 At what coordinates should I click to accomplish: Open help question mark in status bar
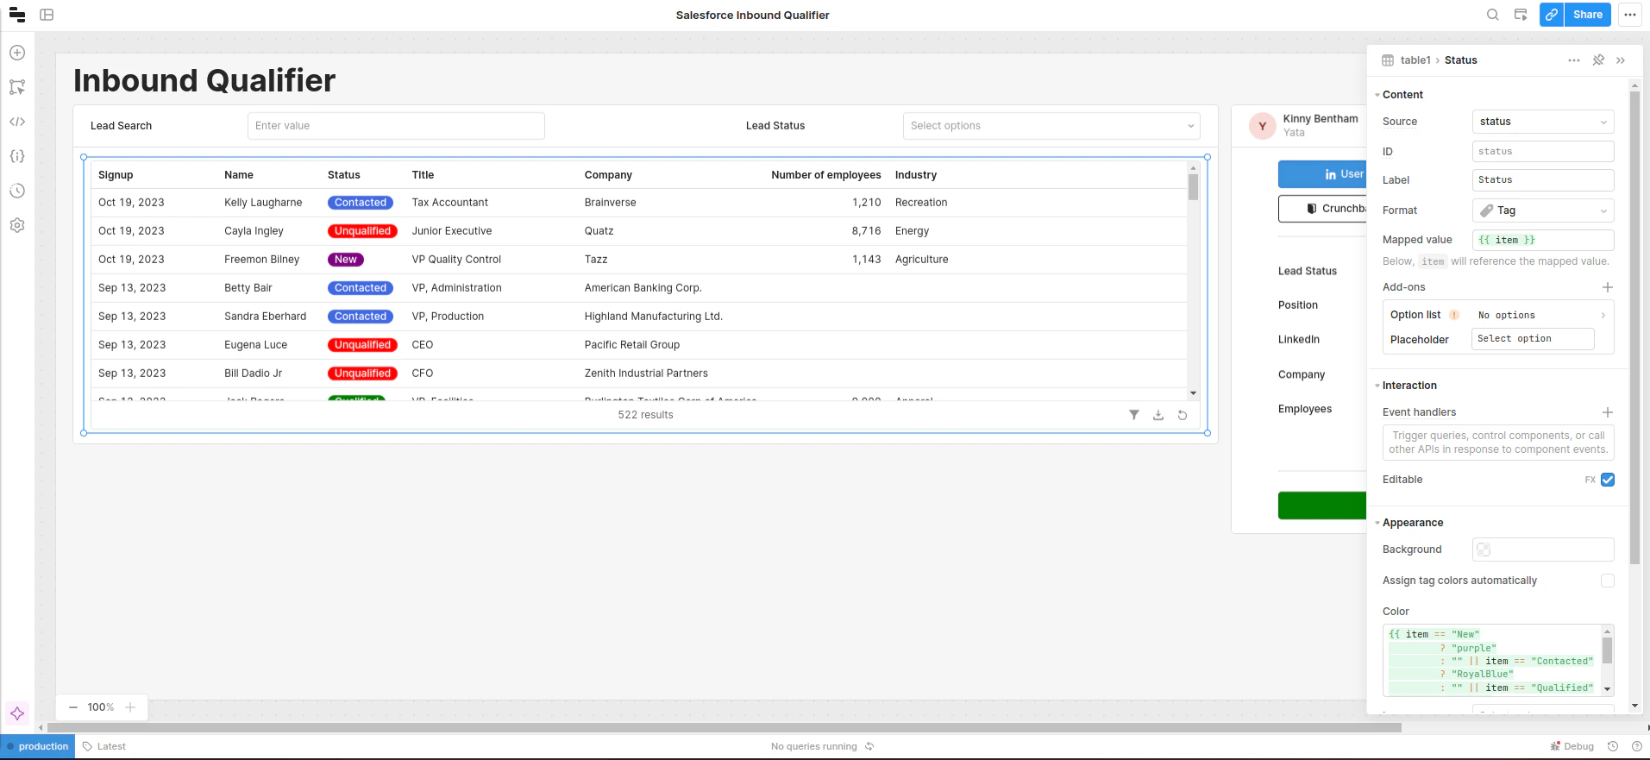[x=1637, y=747]
